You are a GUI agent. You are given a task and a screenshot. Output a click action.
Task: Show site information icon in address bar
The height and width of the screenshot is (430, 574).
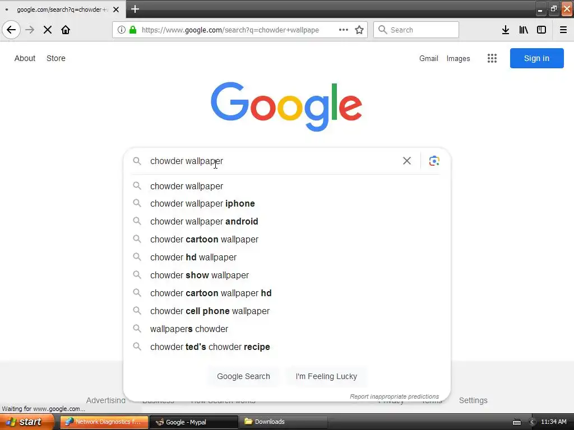122,30
